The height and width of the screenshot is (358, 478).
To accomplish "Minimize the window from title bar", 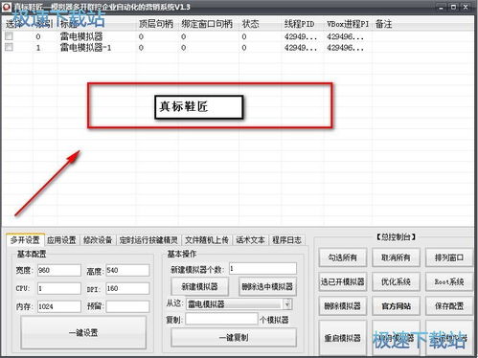I will (441, 7).
